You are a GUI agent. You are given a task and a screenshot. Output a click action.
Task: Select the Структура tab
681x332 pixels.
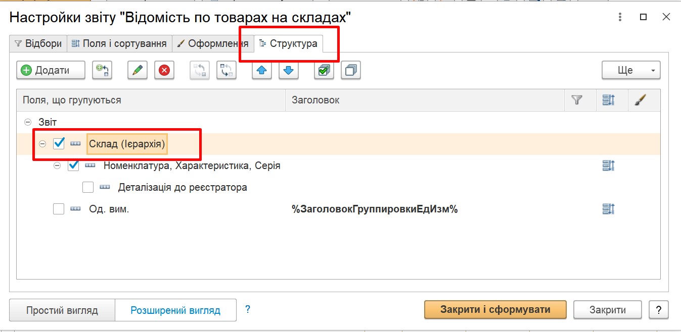coord(289,43)
